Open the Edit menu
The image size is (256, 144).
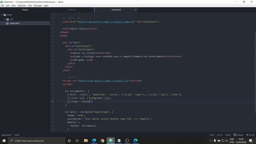tap(8, 6)
